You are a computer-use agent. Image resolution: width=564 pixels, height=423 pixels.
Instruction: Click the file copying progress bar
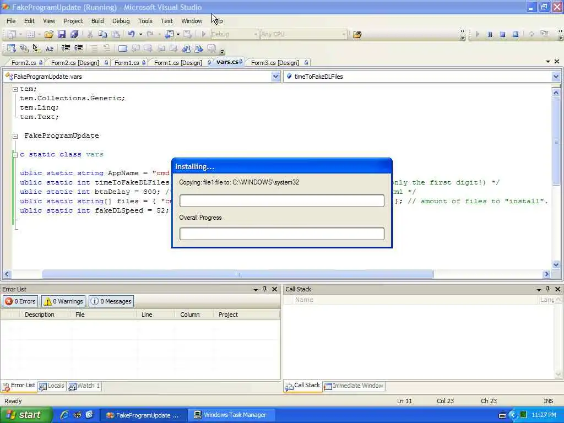pos(281,200)
